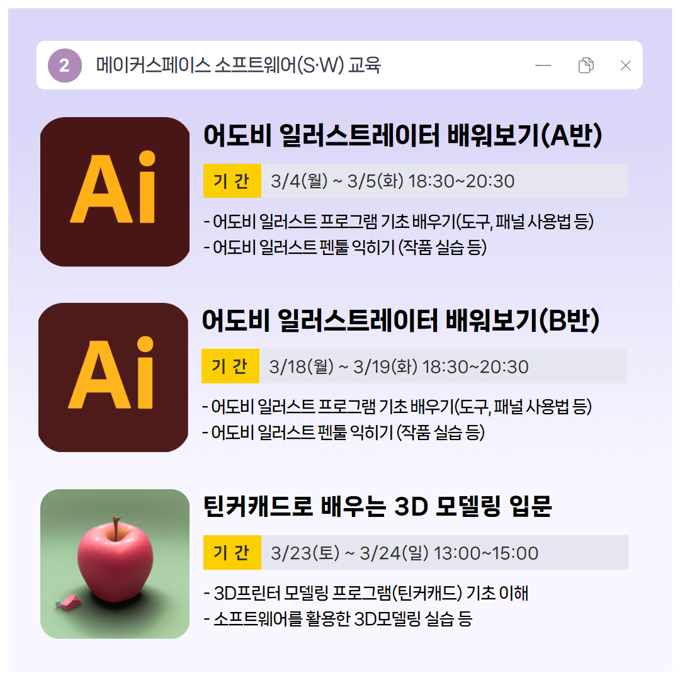Image resolution: width=680 pixels, height=680 pixels.
Task: Click yellow 기간 label for A반
Action: pyautogui.click(x=232, y=181)
